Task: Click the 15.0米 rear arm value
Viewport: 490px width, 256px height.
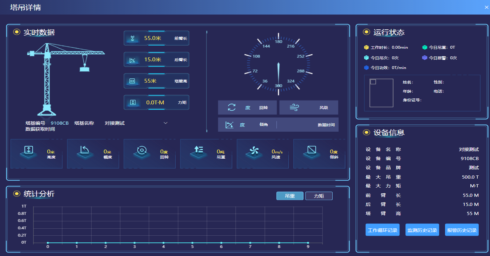Action: click(x=152, y=60)
